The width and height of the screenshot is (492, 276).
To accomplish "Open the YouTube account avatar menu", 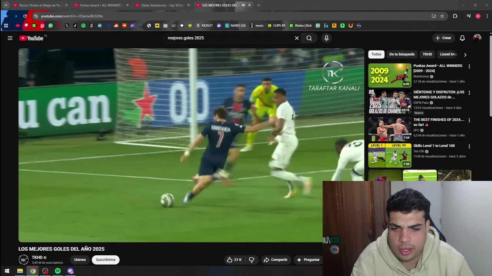I will (x=477, y=38).
